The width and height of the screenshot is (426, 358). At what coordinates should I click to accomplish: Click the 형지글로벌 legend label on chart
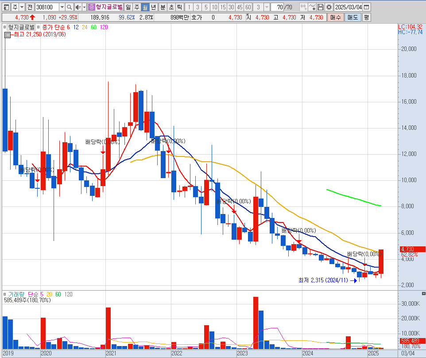pos(21,27)
